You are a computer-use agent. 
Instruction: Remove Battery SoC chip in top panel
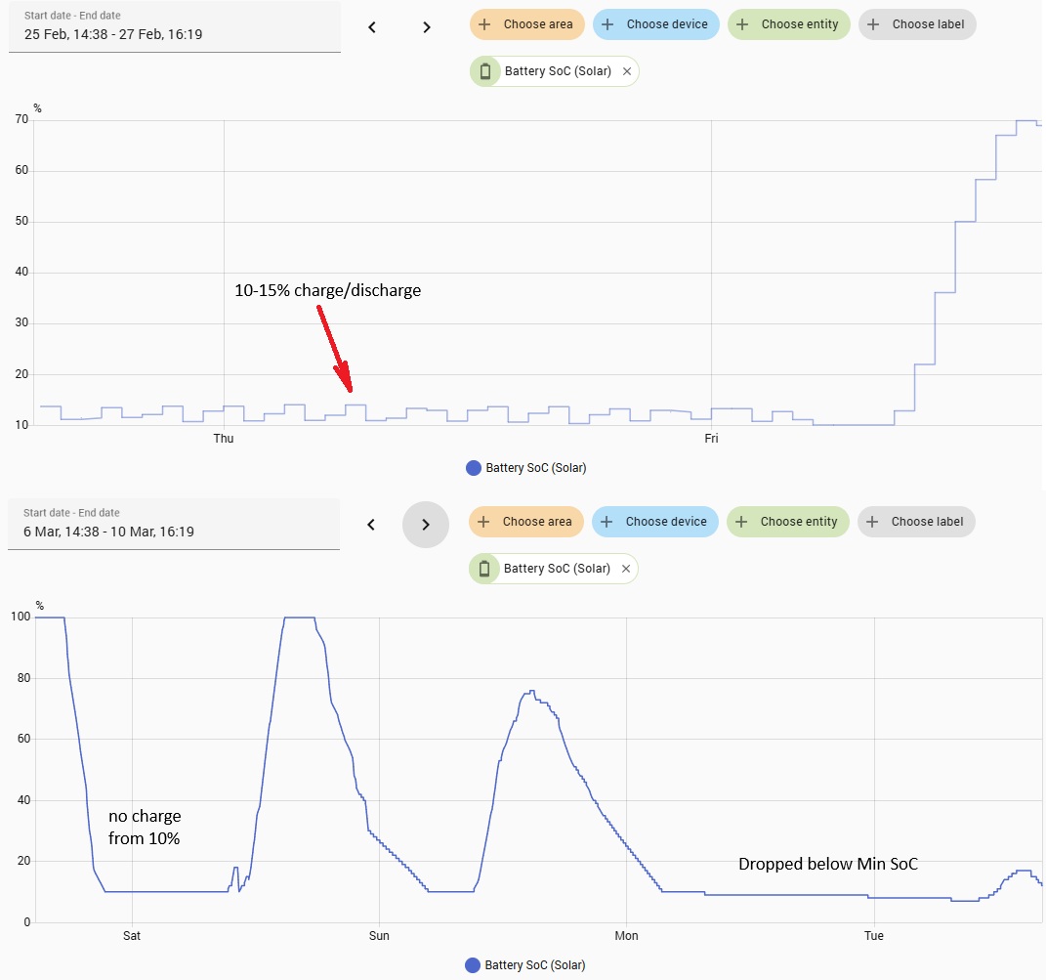(627, 71)
